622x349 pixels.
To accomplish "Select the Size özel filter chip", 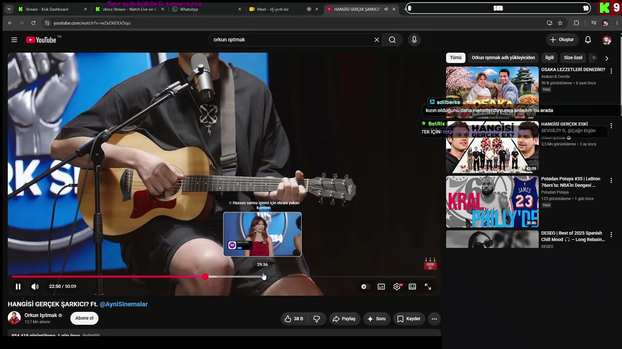I will pyautogui.click(x=573, y=58).
